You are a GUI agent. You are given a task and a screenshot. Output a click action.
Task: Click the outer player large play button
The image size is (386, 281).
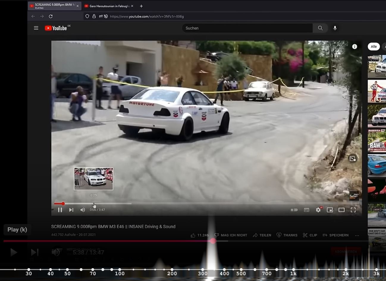pos(13,252)
